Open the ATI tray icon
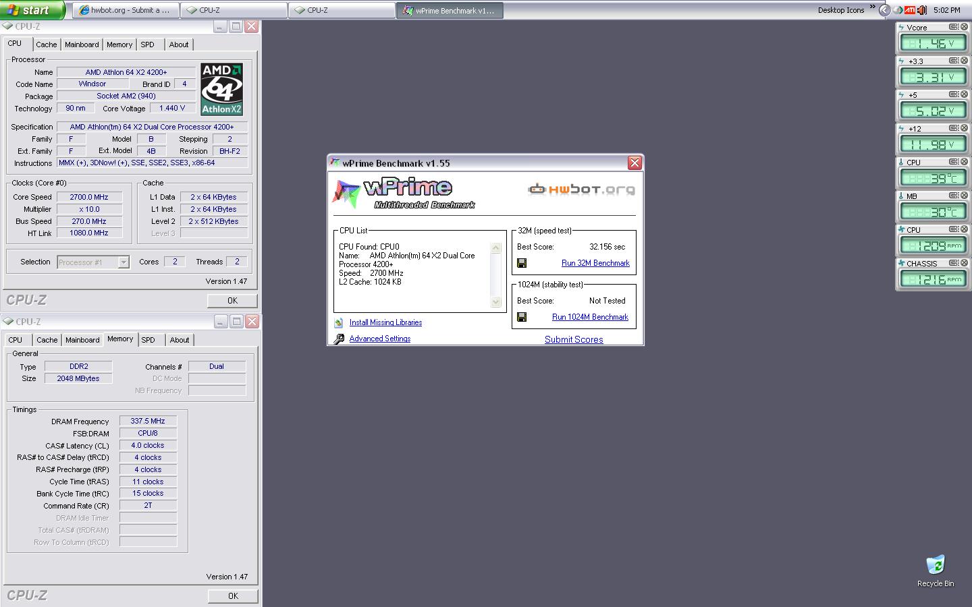The width and height of the screenshot is (972, 607). pos(910,10)
